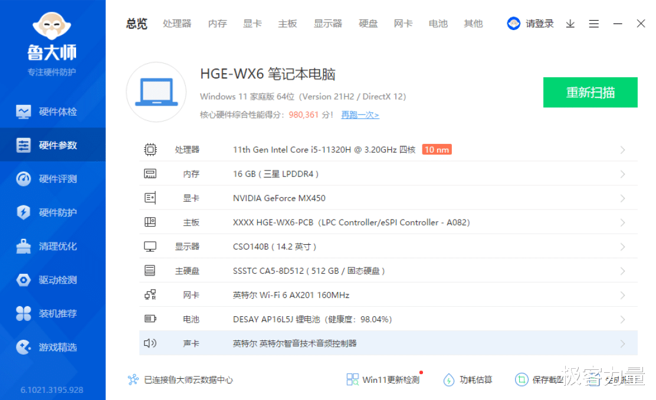The height and width of the screenshot is (400, 656).
Task: Switch to the 内存 tab at top
Action: 218,24
